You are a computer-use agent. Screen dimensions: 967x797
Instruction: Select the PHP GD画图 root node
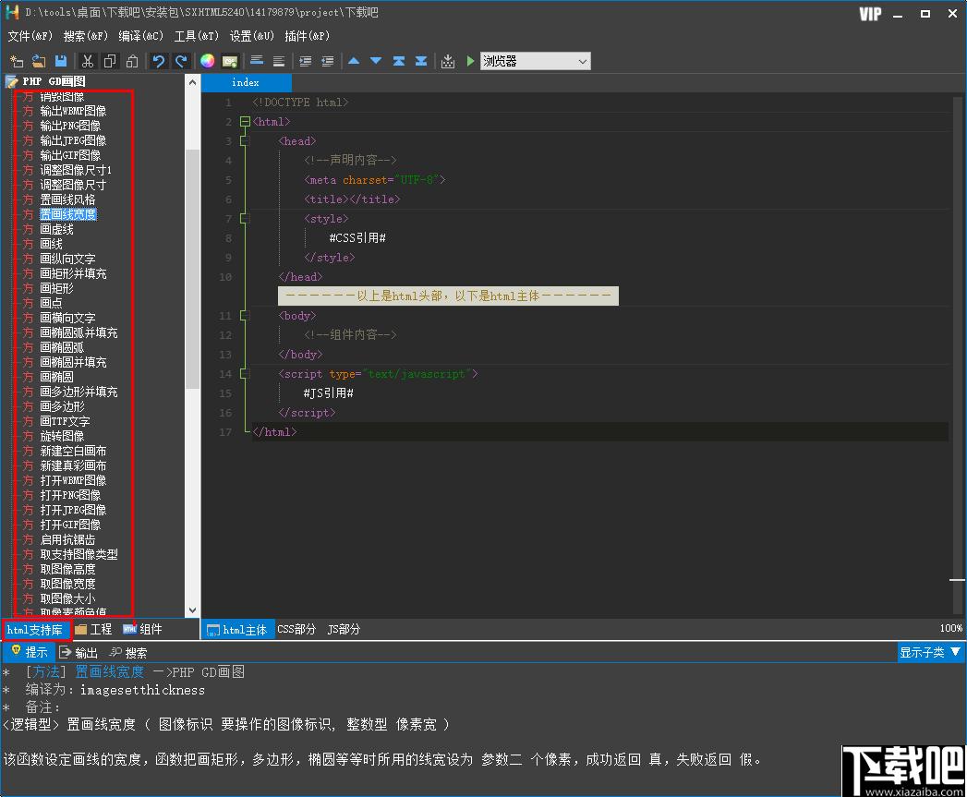click(x=54, y=81)
